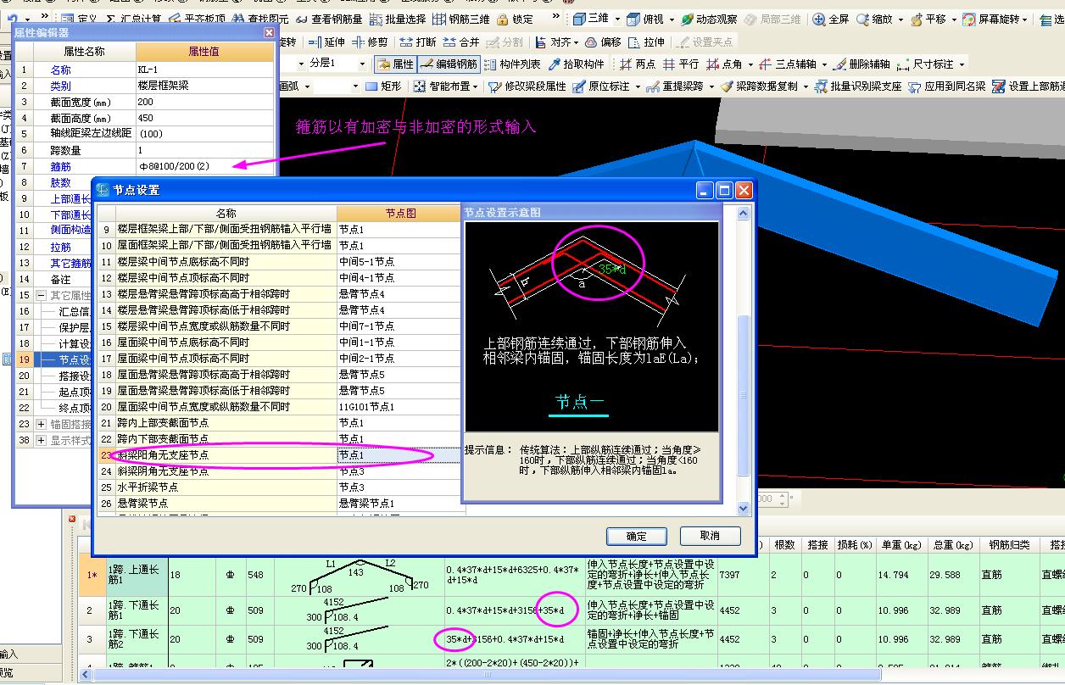Expand the 锚固搭接 row 23 group
This screenshot has height=685, width=1065.
[41, 424]
